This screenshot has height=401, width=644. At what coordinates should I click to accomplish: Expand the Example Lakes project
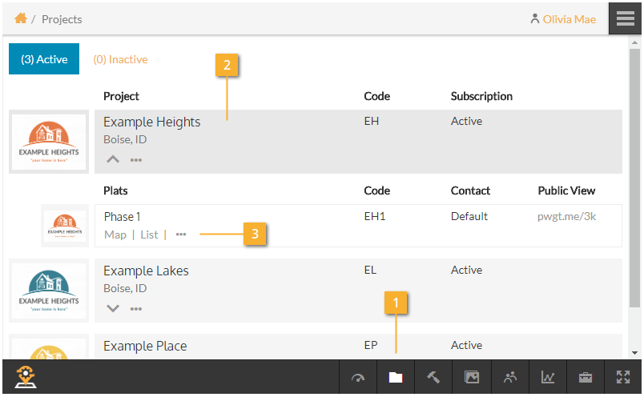tap(113, 308)
